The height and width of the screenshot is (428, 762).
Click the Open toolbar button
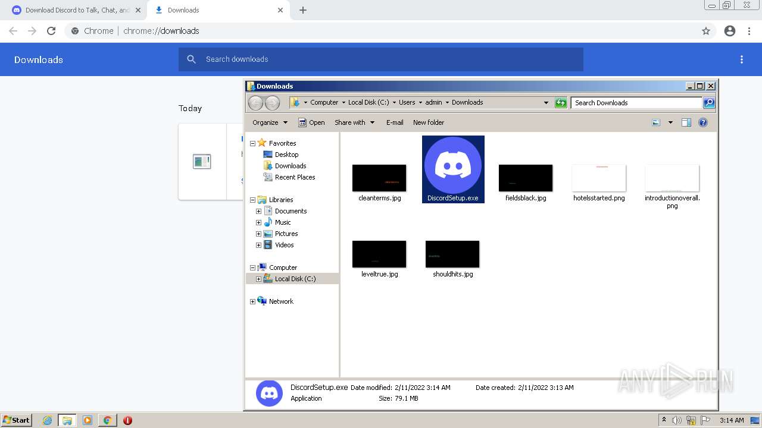click(x=311, y=122)
